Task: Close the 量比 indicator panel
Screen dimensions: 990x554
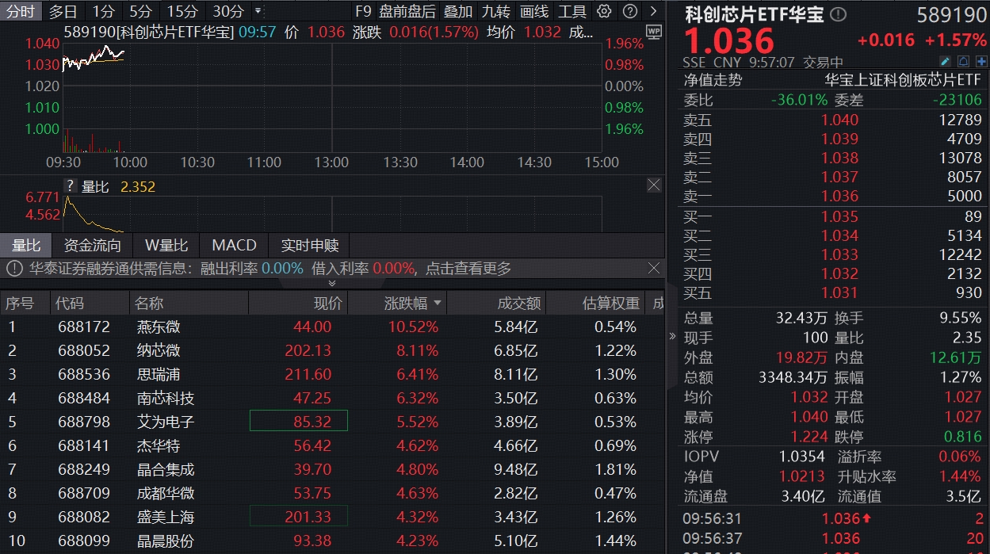Action: (x=654, y=185)
